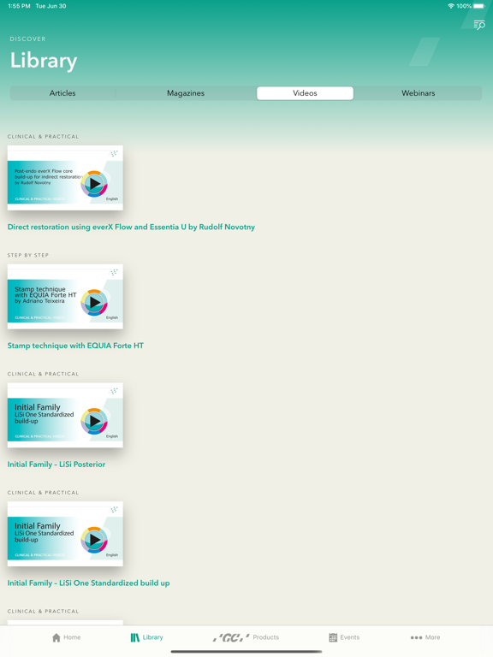Play the Post-endo everX Flow core video
The width and height of the screenshot is (493, 657).
pos(95,184)
